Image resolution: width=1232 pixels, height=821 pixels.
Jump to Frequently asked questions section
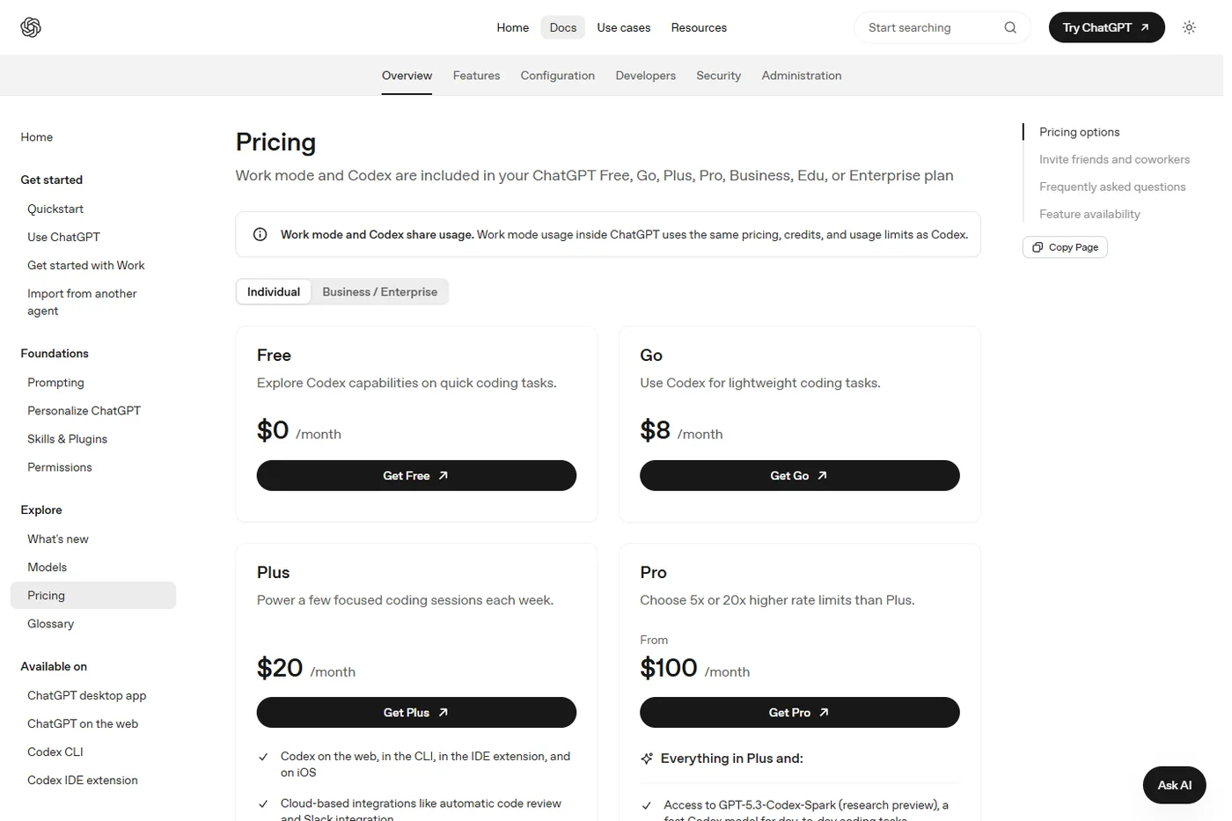coord(1112,187)
